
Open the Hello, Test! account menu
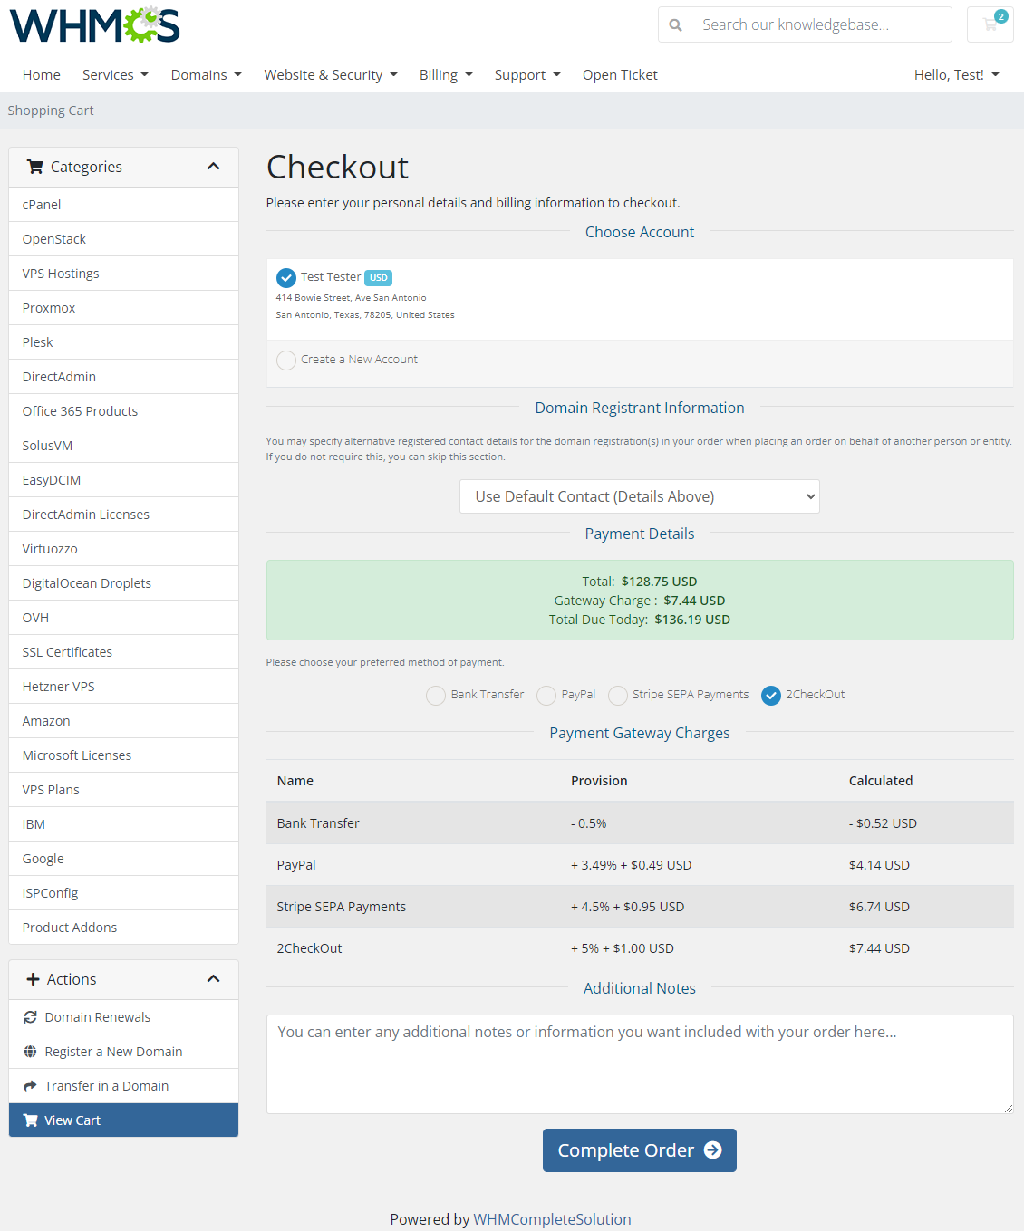coord(955,74)
